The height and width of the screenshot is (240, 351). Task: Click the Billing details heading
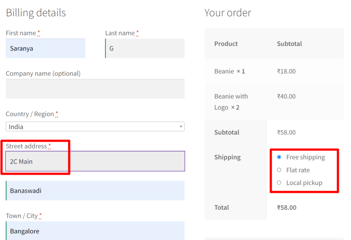coord(36,13)
